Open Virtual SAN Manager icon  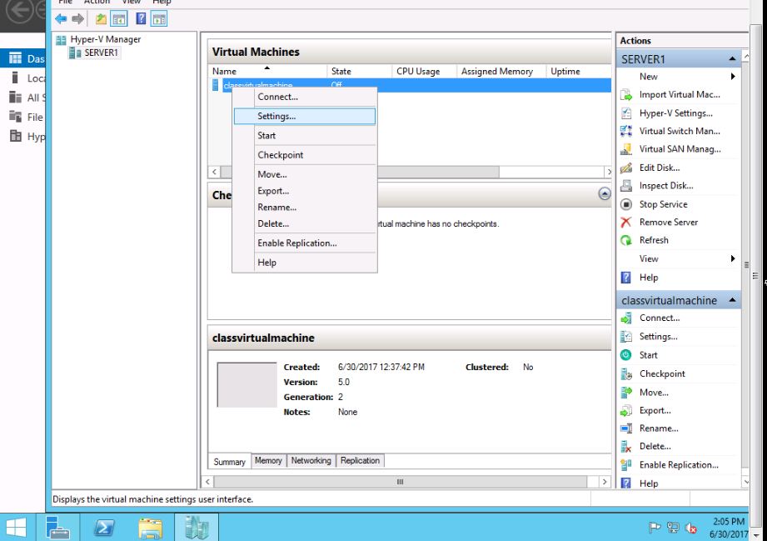coord(626,149)
